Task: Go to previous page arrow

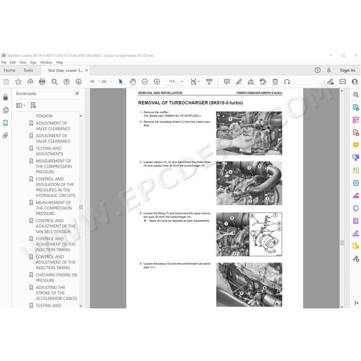Action: (x=67, y=81)
